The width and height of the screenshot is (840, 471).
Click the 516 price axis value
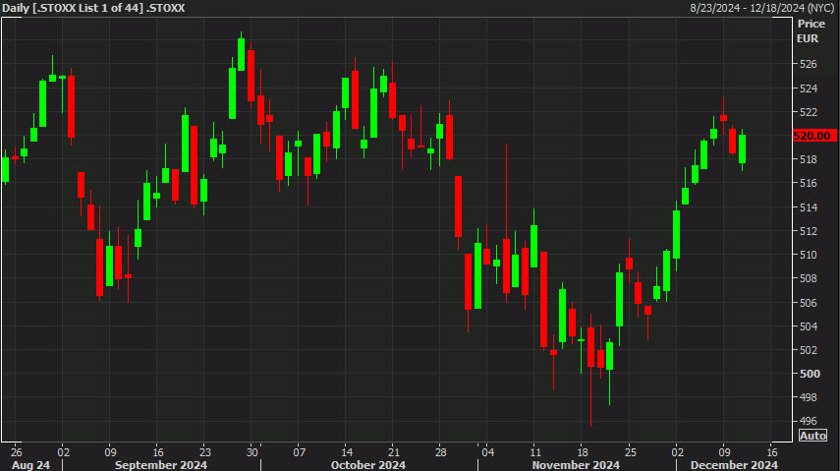tap(808, 183)
